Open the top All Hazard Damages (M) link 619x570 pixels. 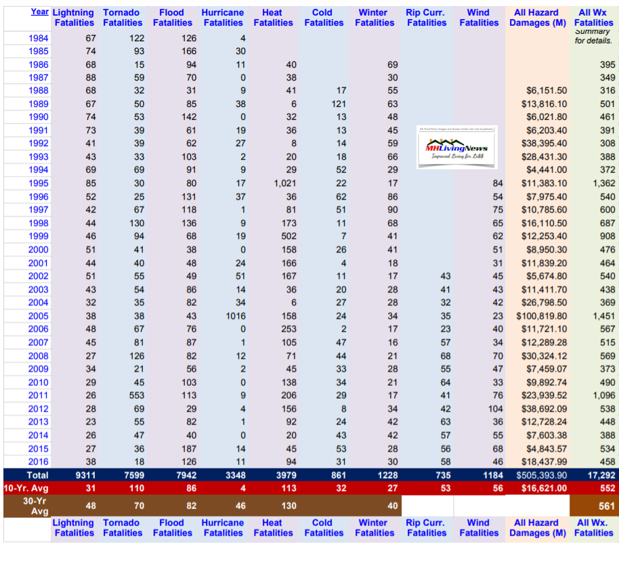(537, 18)
